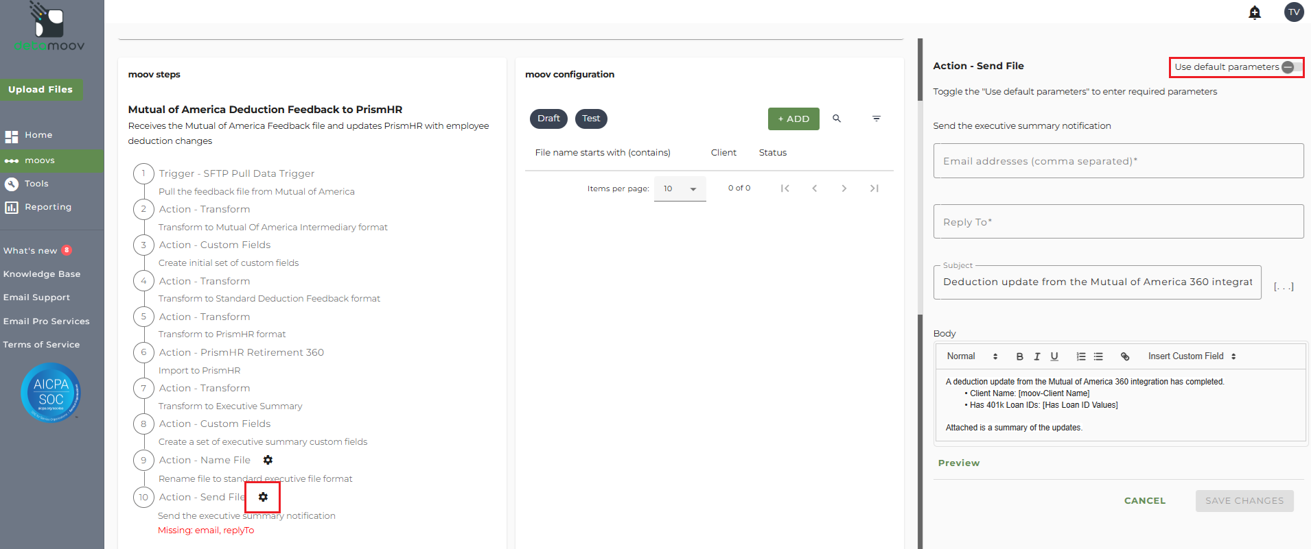Insert a hyperlink in body editor
The image size is (1311, 549).
(x=1125, y=356)
